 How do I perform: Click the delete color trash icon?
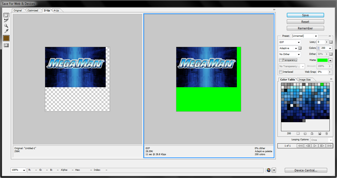click(326, 133)
